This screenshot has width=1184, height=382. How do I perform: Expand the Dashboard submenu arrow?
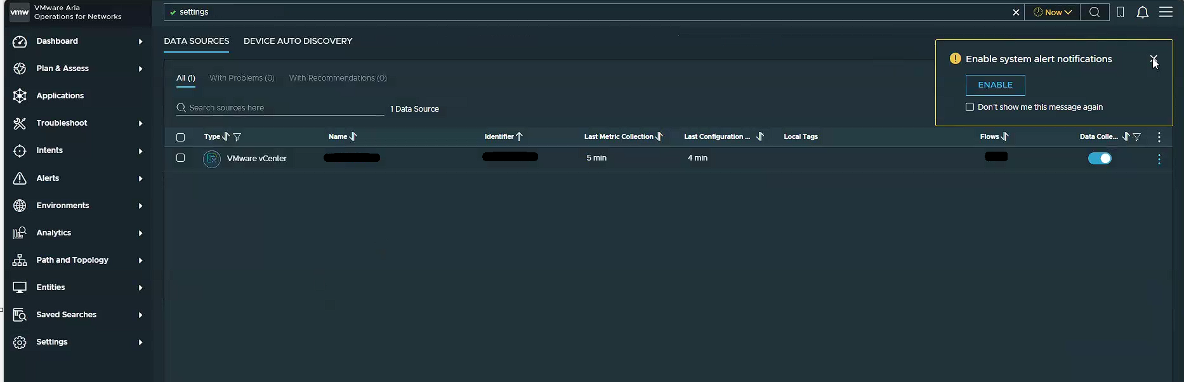(x=140, y=42)
